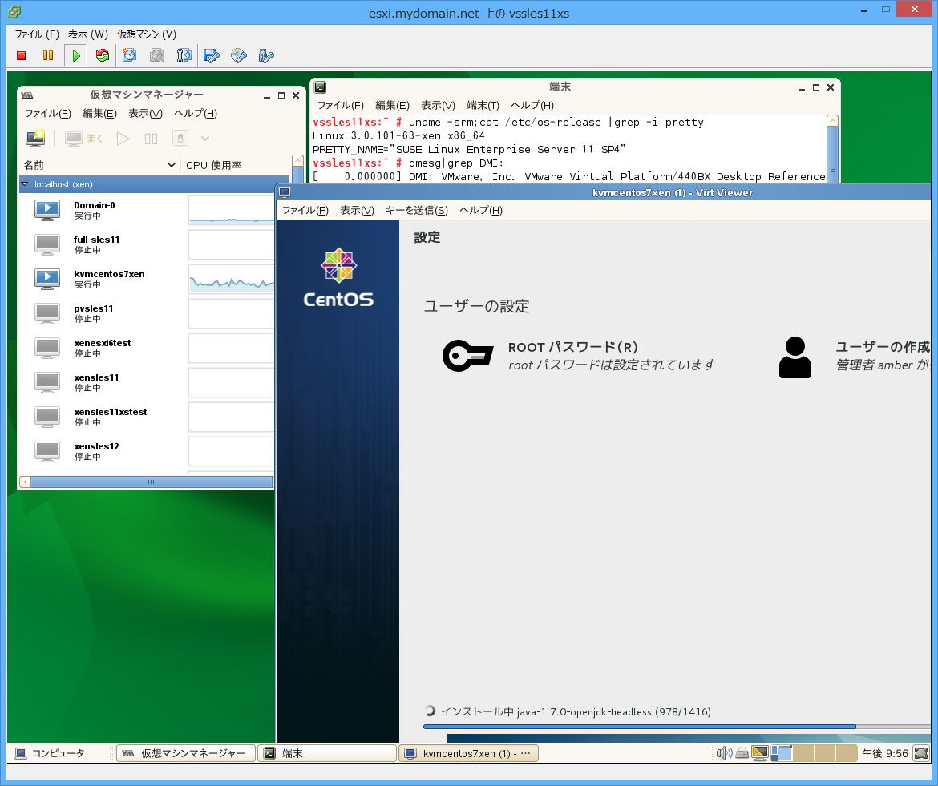Viewport: 938px width, 786px height.
Task: Click the workspace switcher first desktop
Action: coord(782,753)
